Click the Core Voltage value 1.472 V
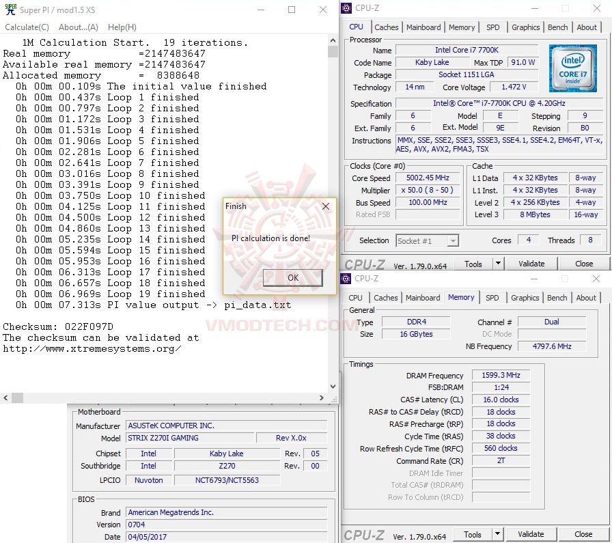 click(x=514, y=87)
